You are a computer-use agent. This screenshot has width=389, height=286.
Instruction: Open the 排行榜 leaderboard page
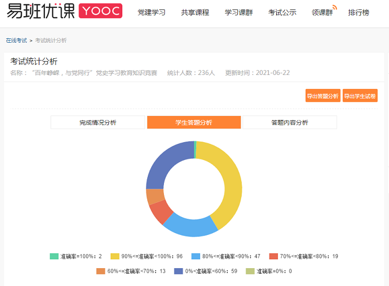[358, 12]
